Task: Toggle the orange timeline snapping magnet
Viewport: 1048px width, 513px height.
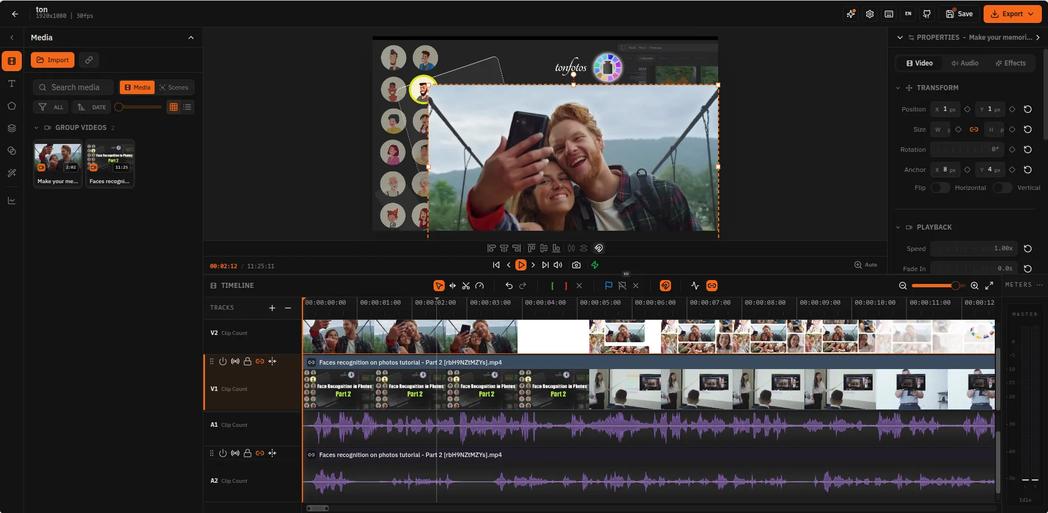Action: (665, 286)
